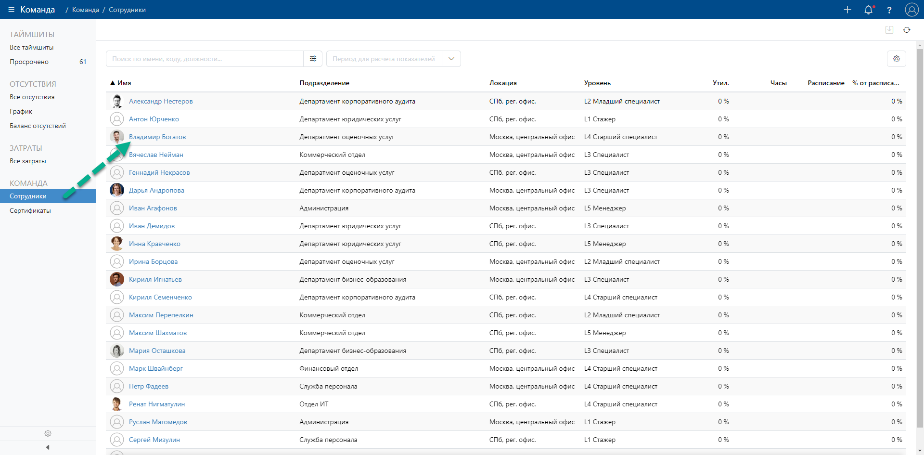Open Просрочено timesheets in sidebar
924x455 pixels.
(29, 62)
